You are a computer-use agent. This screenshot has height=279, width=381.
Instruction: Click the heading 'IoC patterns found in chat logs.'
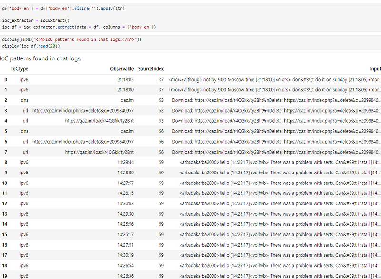40,58
